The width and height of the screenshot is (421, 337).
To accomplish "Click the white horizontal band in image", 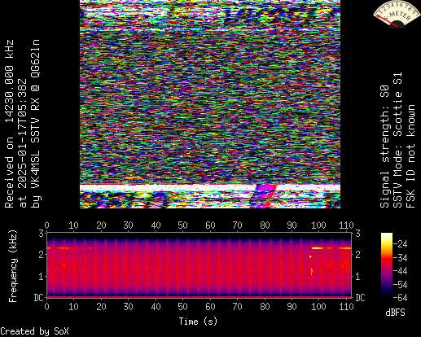I will [x=210, y=188].
